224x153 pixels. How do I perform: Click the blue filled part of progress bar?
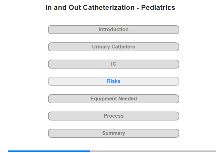click(49, 151)
